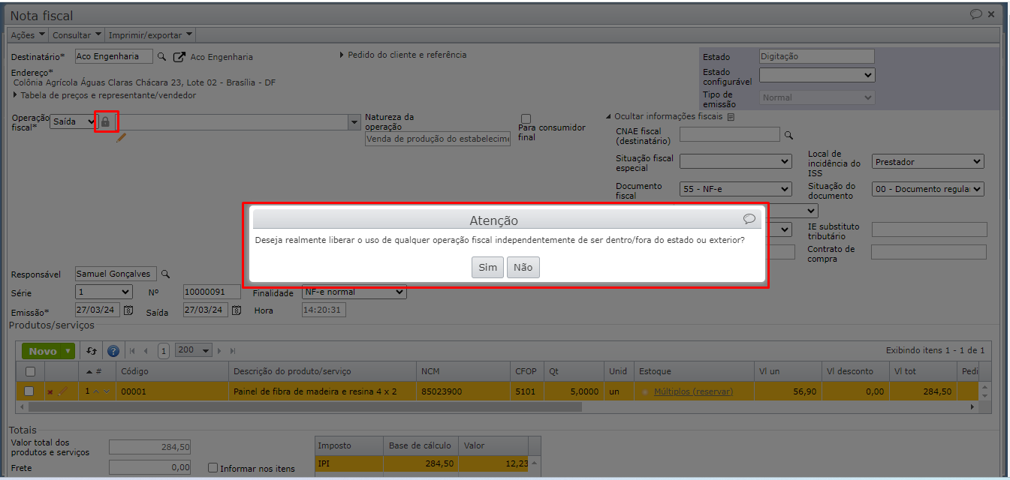
Task: Open Finalidade NF-e normal dropdown
Action: pyautogui.click(x=354, y=292)
